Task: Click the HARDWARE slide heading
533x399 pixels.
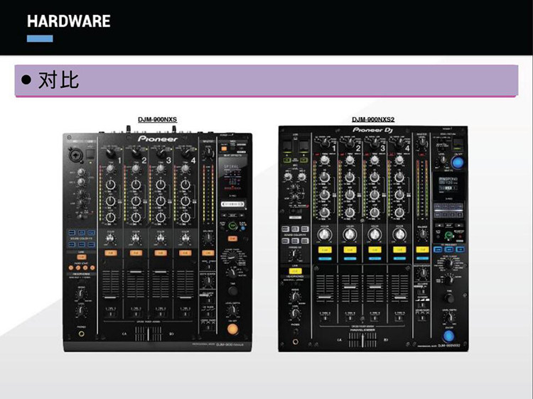Action: coord(69,21)
